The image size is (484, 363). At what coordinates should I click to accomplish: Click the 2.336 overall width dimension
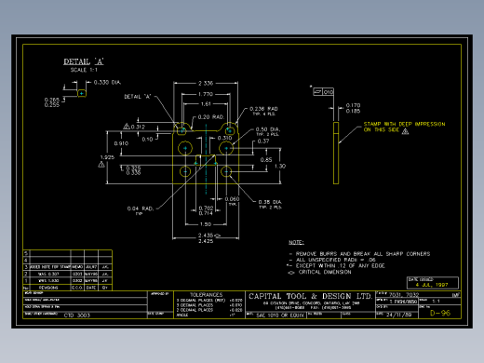pyautogui.click(x=206, y=83)
